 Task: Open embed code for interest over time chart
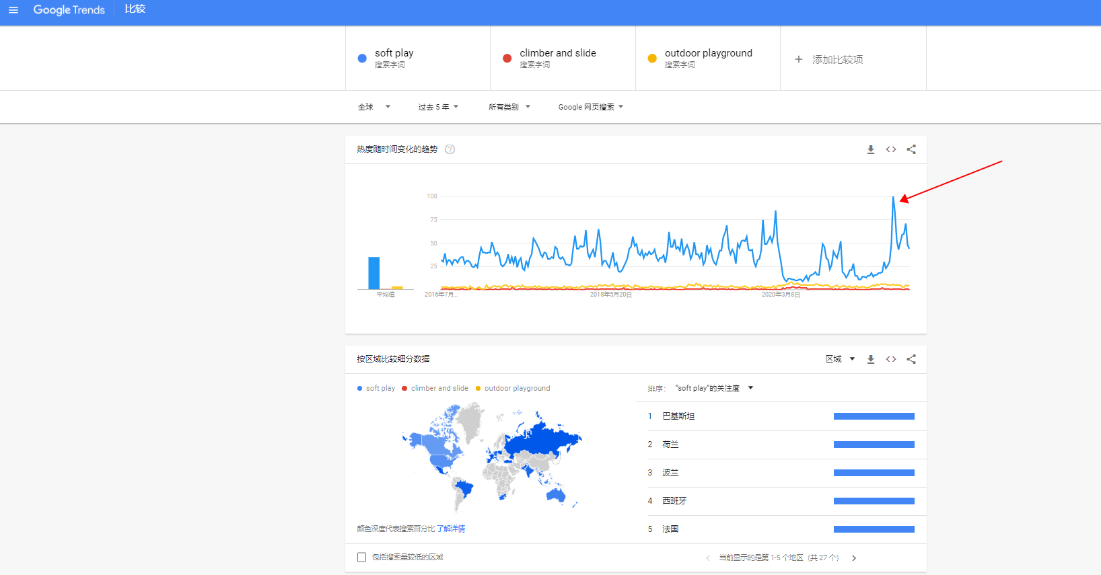click(891, 149)
